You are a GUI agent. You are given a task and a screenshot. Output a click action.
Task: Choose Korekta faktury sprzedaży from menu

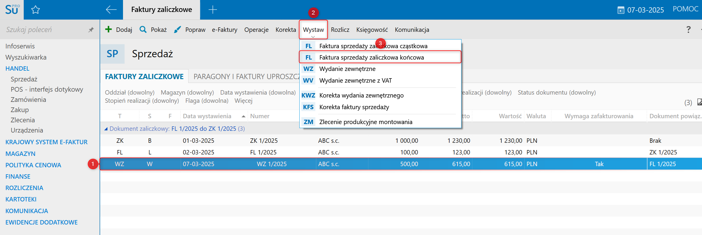354,107
